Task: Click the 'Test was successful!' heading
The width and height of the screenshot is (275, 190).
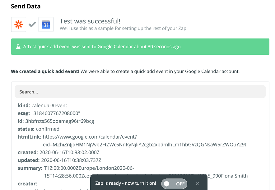Action: click(90, 21)
